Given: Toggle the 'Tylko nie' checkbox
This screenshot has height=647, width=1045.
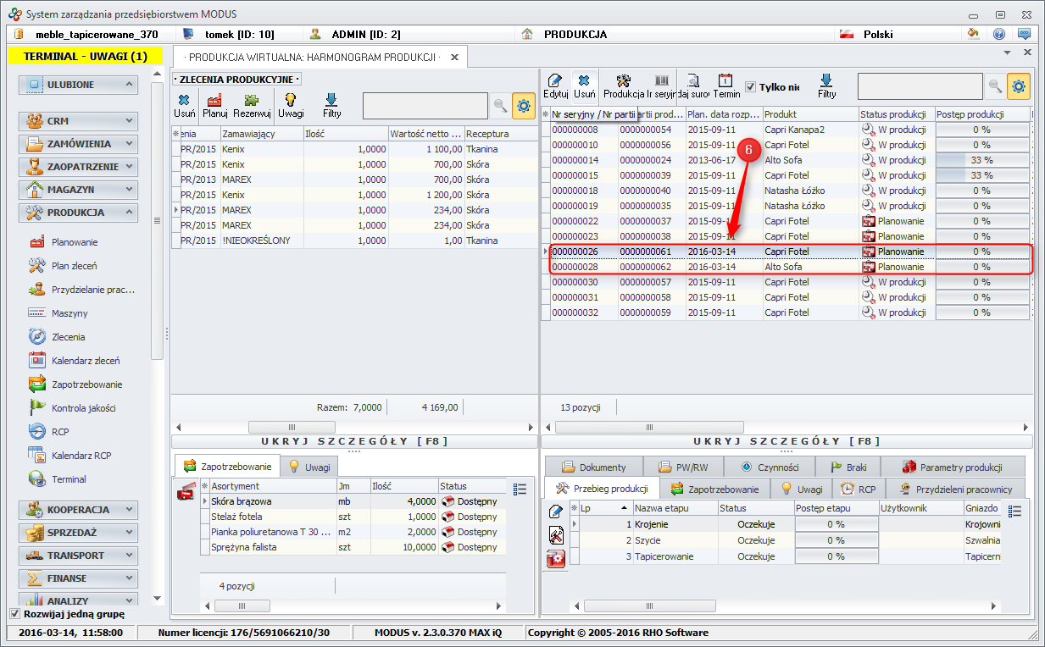Looking at the screenshot, I should pyautogui.click(x=750, y=86).
